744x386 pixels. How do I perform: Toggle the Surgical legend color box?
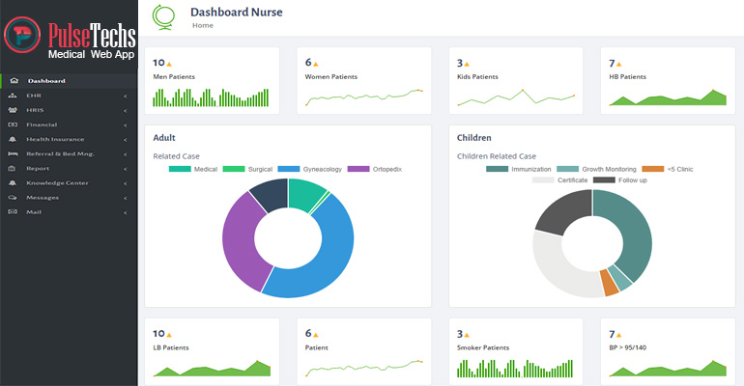[234, 169]
